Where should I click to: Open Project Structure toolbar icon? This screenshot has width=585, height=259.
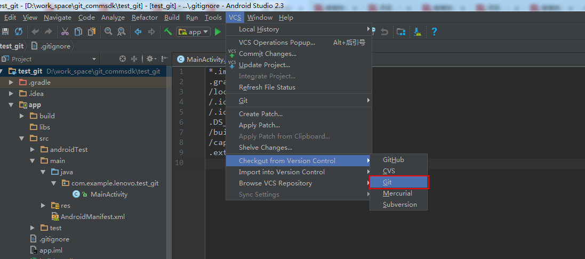click(400, 32)
